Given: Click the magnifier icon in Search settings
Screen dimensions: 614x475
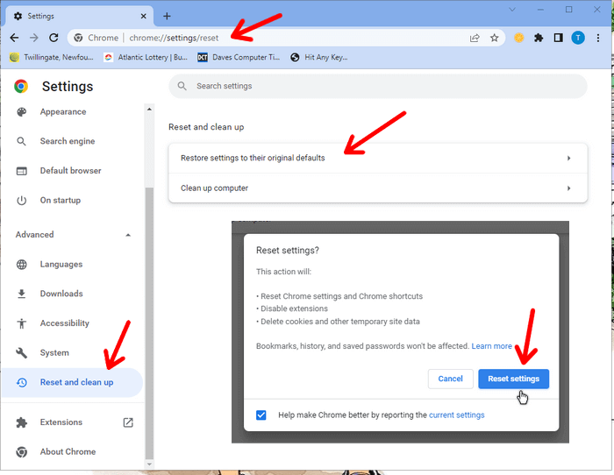Looking at the screenshot, I should (x=182, y=86).
